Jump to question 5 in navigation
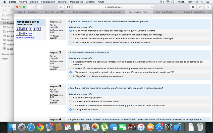 34,29
